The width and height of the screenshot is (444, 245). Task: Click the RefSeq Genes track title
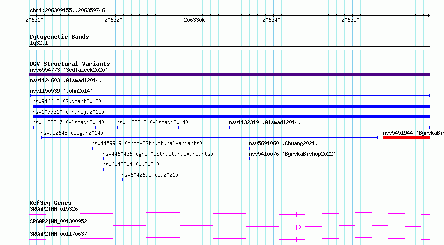tap(50, 203)
